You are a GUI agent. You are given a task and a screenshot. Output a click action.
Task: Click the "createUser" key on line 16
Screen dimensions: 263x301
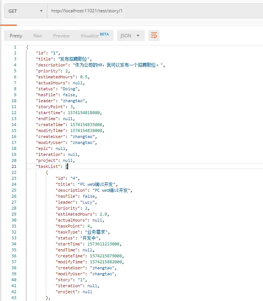[x=50, y=137]
